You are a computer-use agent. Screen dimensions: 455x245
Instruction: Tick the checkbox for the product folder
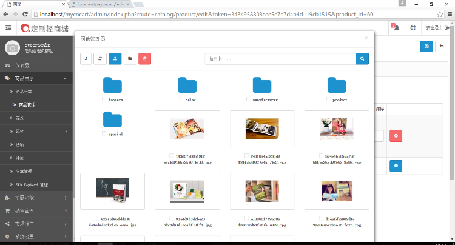pos(328,99)
